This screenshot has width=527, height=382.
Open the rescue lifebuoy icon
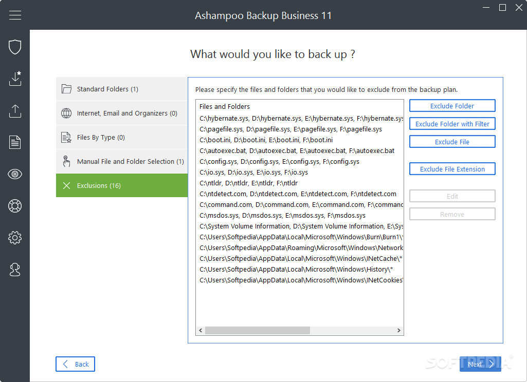coord(15,206)
